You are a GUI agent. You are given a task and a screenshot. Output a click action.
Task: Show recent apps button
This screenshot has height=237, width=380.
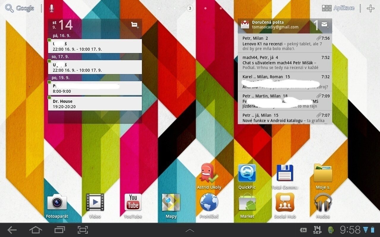coord(60,230)
